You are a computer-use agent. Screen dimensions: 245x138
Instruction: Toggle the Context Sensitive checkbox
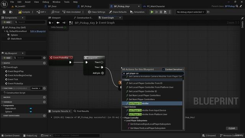163,69
